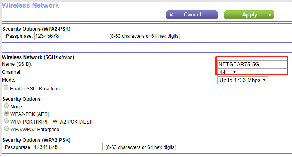The image size is (292, 157).
Task: Select the None security option
Action: [6, 106]
